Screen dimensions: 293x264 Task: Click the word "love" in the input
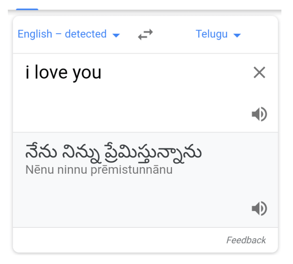click(x=50, y=73)
